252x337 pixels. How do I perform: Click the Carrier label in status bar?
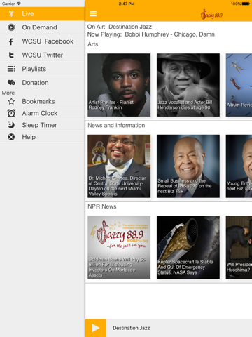8,4
